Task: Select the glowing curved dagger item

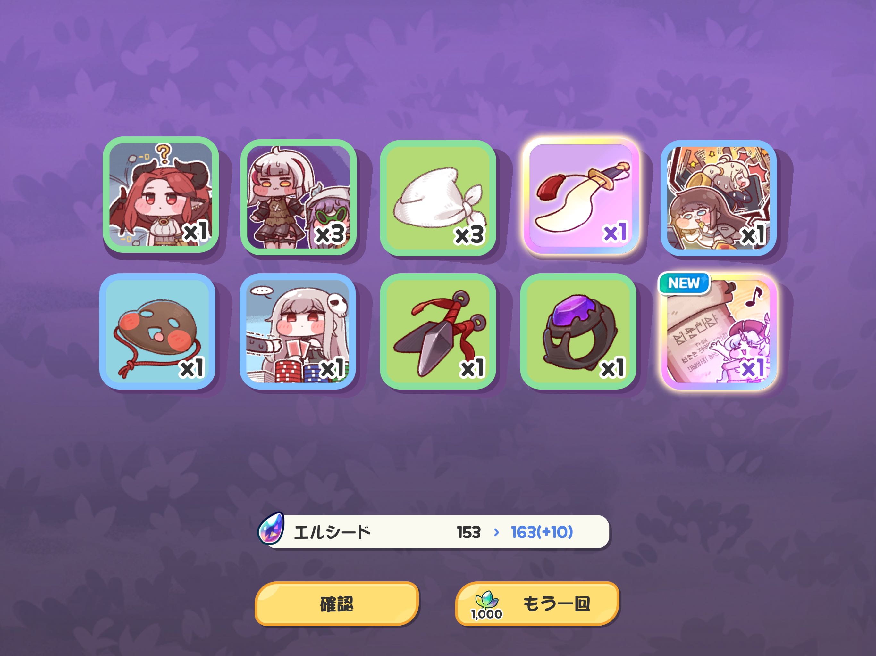Action: (581, 196)
